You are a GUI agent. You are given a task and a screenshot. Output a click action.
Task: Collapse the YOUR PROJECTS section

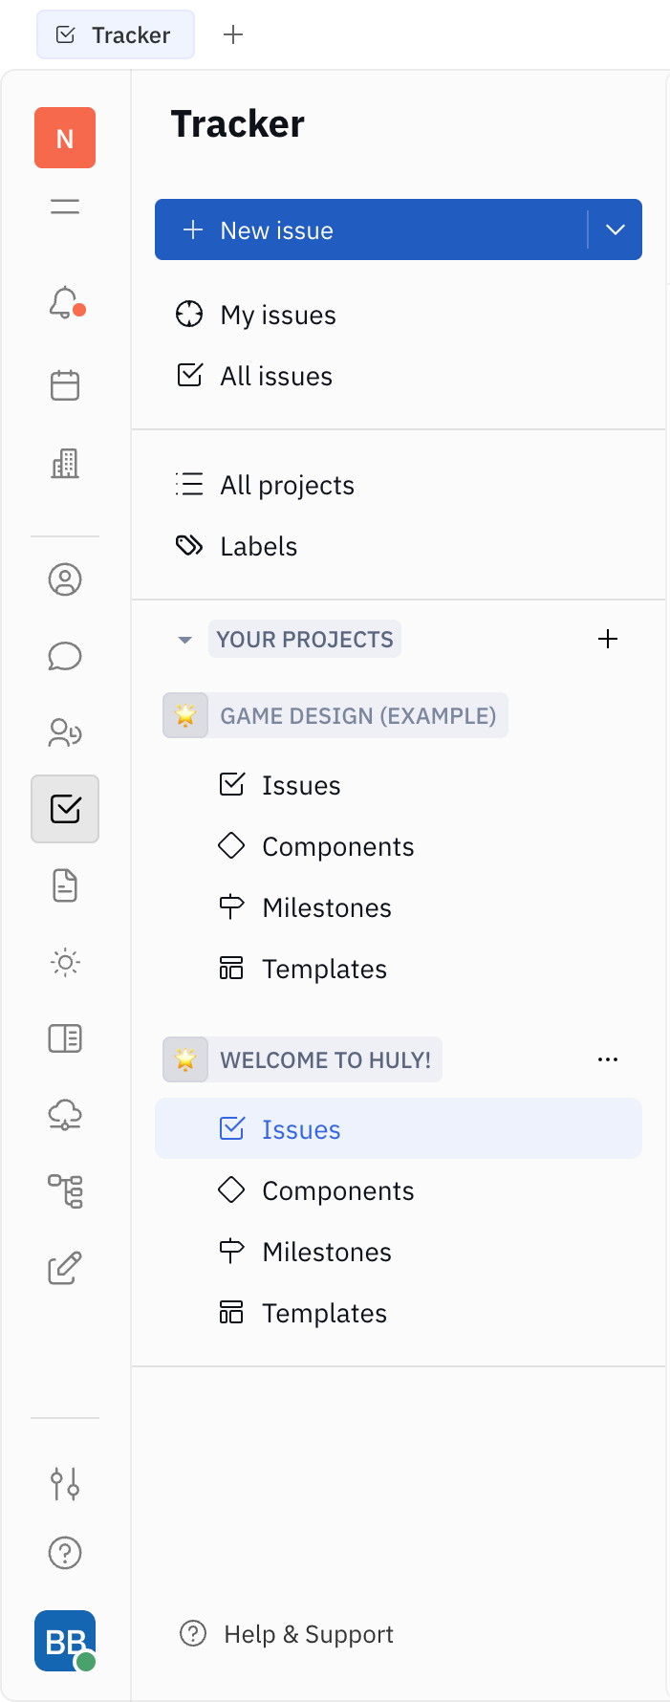click(x=184, y=639)
